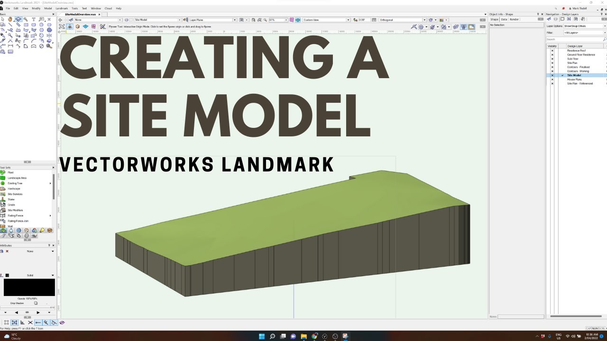Toggle the Drop Shadow checkbox

(x=36, y=303)
